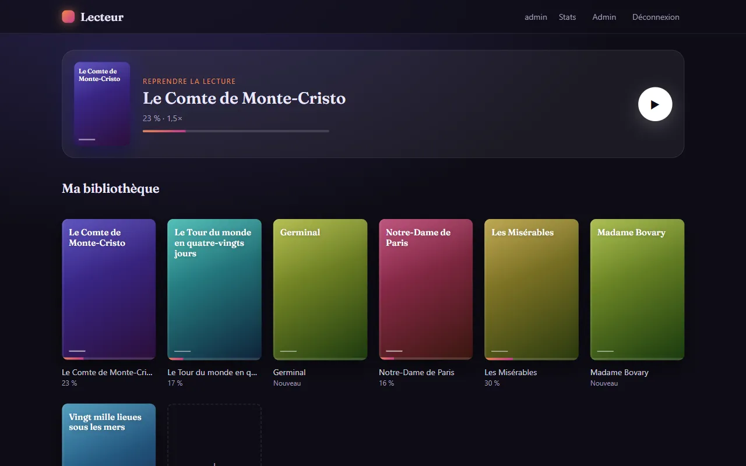Select the banner title Le Comte de Monte-Cristo

pos(244,98)
